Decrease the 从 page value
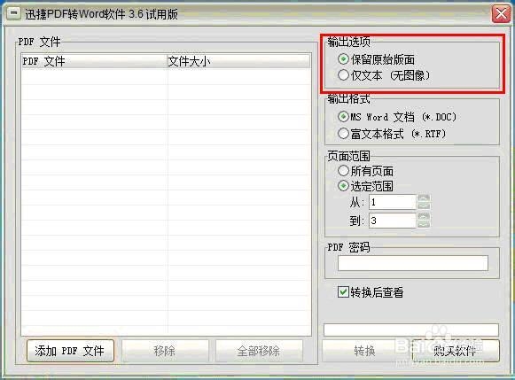This screenshot has height=380, width=515. pos(424,206)
